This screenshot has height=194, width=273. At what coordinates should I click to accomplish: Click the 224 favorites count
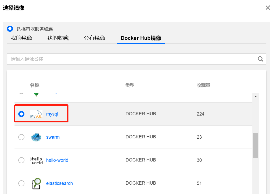(200, 114)
